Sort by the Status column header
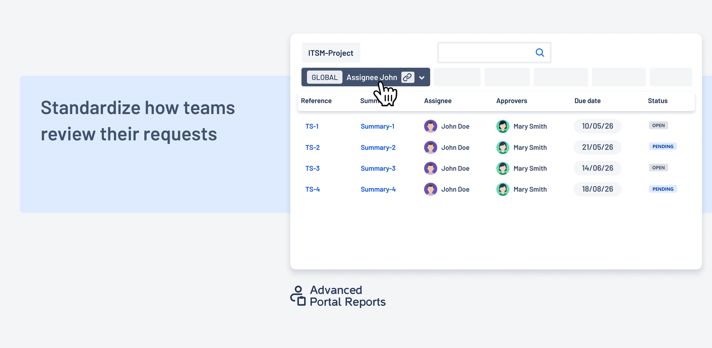 [657, 101]
